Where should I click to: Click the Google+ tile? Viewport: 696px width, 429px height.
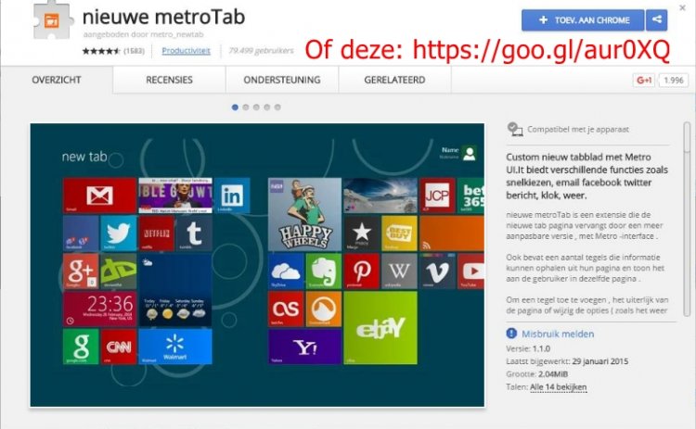pyautogui.click(x=81, y=271)
